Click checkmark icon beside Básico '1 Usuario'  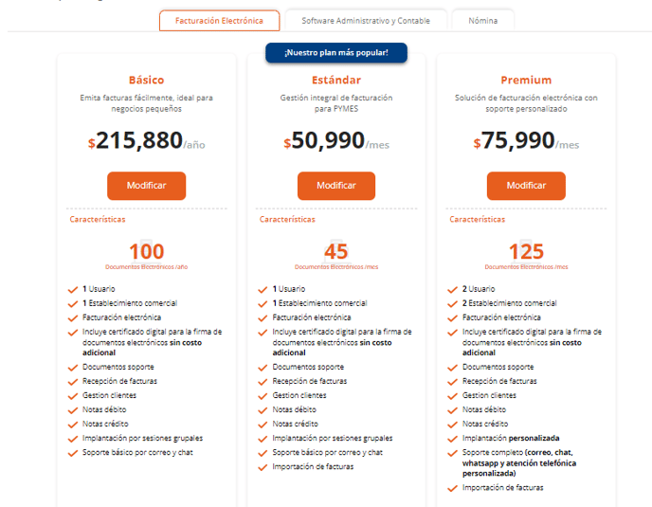point(73,289)
